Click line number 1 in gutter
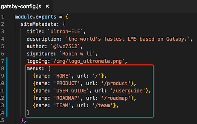Viewport: 197px width, 124px height. (3, 17)
